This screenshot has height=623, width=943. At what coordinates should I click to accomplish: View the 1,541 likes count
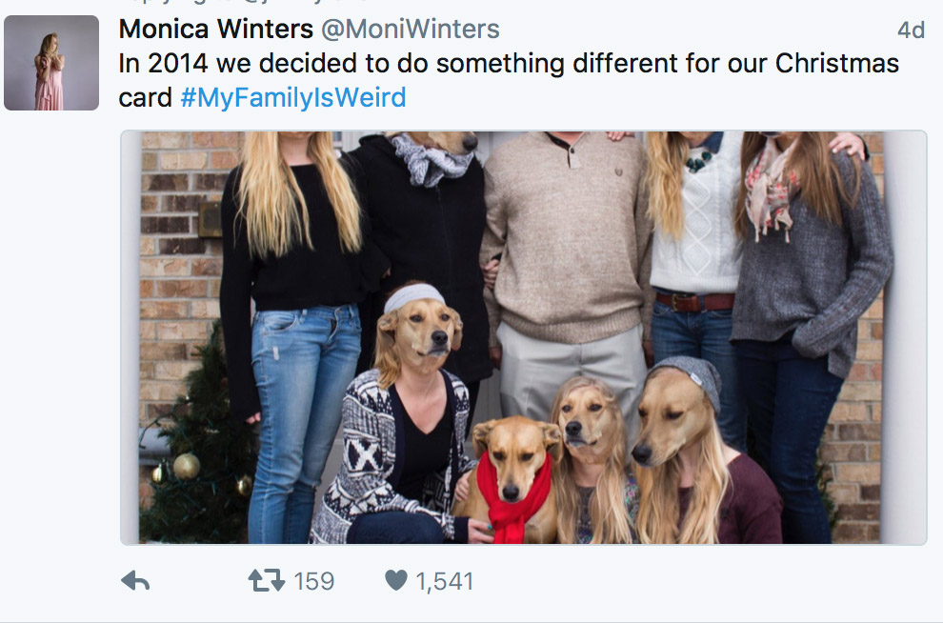tap(445, 581)
